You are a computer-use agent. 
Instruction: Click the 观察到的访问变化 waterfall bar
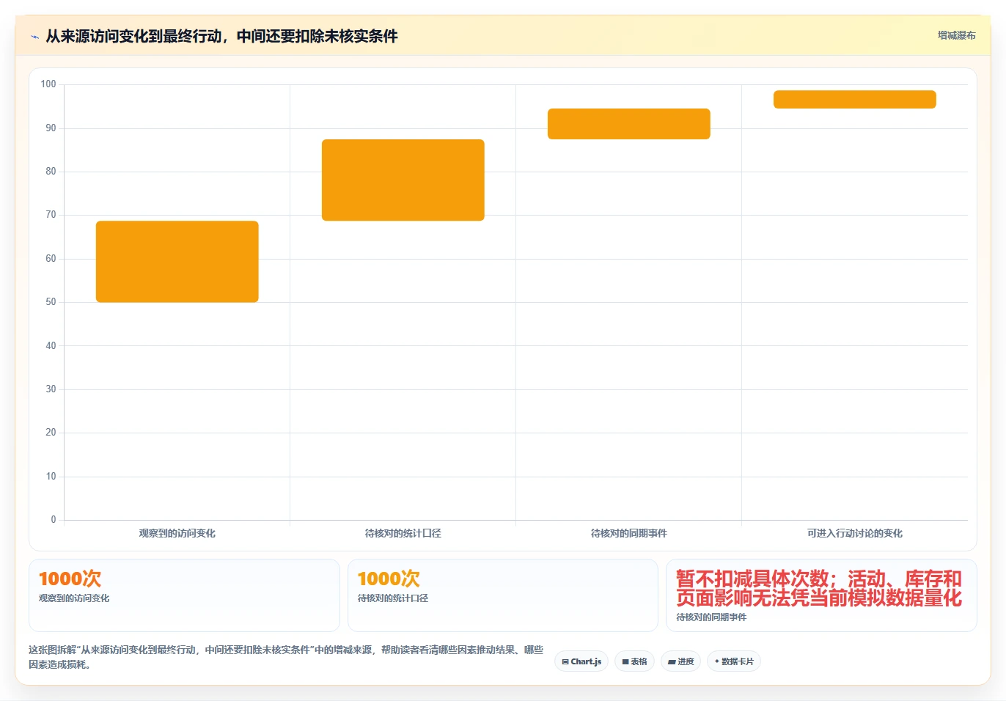click(177, 262)
